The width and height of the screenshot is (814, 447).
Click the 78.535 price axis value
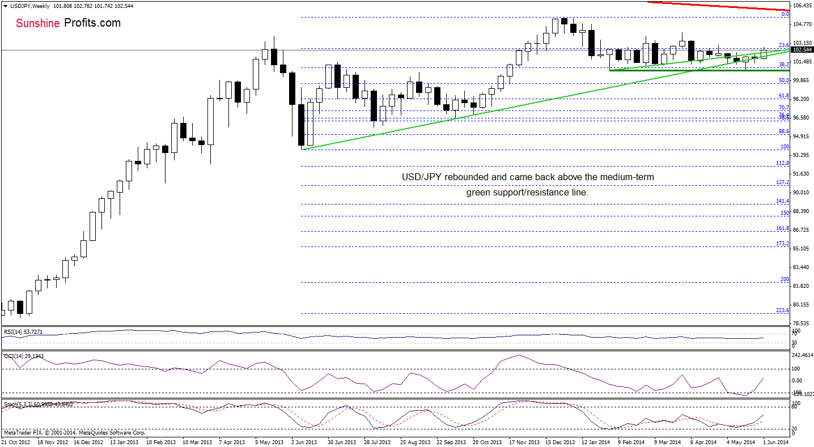tap(802, 323)
